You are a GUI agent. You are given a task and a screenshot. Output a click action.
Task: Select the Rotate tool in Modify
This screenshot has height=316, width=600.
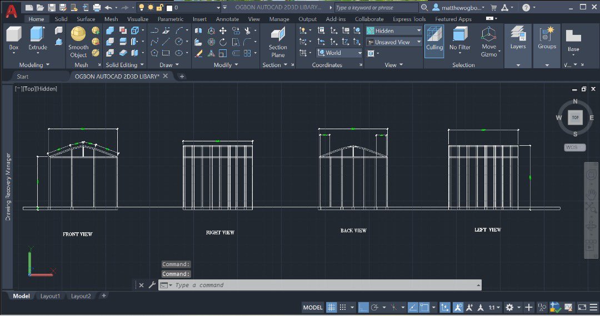pos(223,42)
